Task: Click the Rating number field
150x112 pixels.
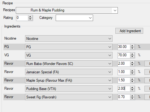Action: coord(22,18)
